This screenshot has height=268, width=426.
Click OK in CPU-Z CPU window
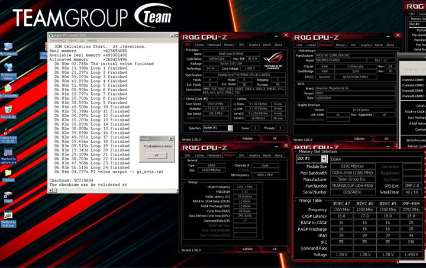(x=275, y=138)
